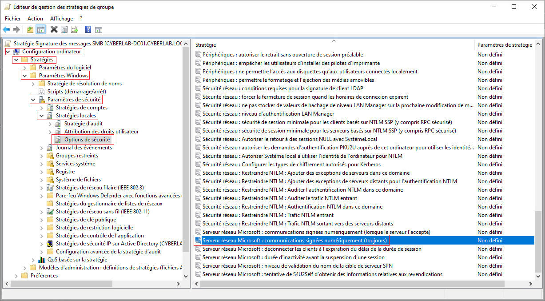Viewport: 545px width, 301px height.
Task: Toggle the Show/Hide action pane icon
Action: coord(99,30)
